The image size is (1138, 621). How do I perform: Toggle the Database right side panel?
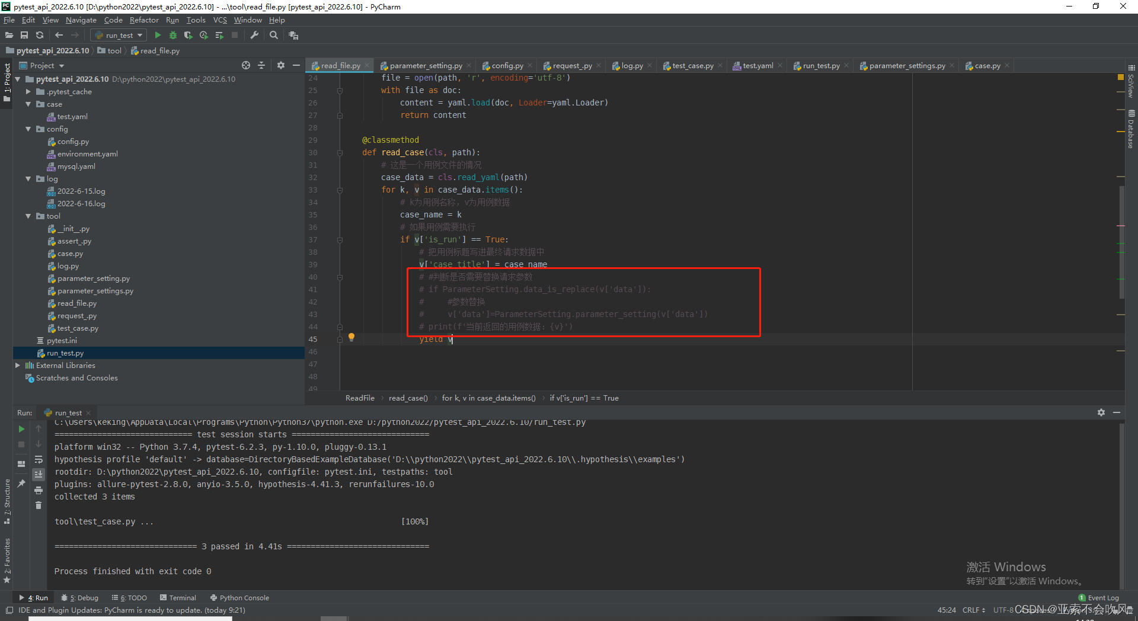tap(1131, 129)
